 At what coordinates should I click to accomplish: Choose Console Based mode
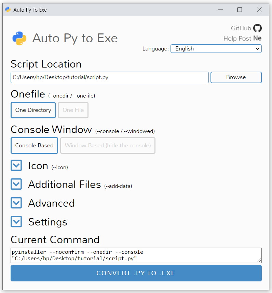coord(34,146)
